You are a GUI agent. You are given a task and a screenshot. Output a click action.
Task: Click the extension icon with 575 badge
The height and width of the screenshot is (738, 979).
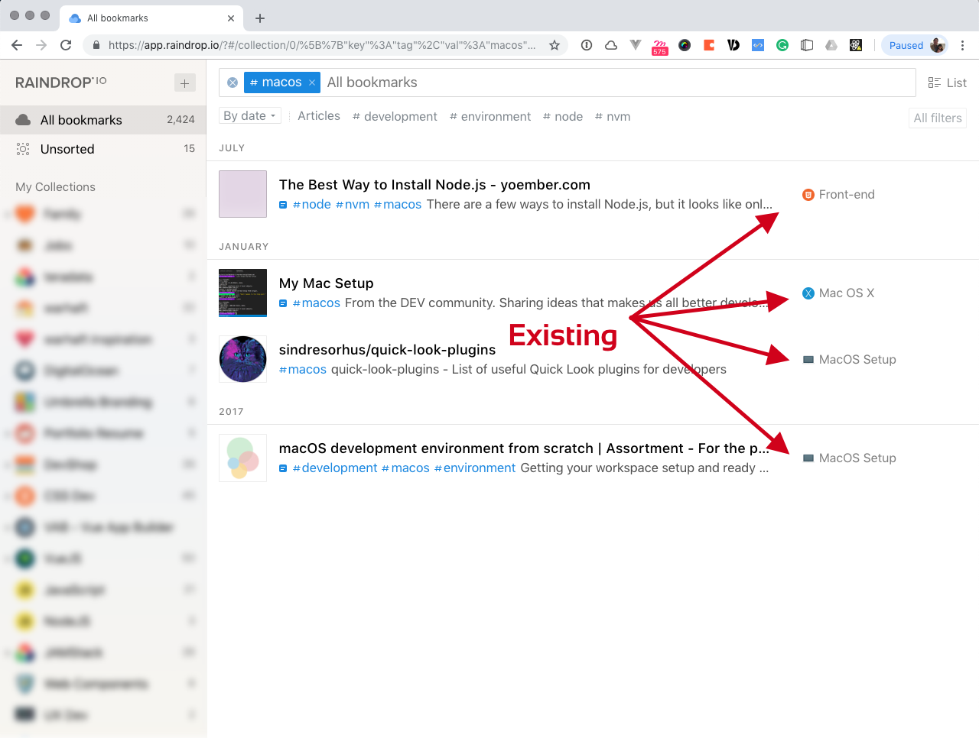click(659, 47)
